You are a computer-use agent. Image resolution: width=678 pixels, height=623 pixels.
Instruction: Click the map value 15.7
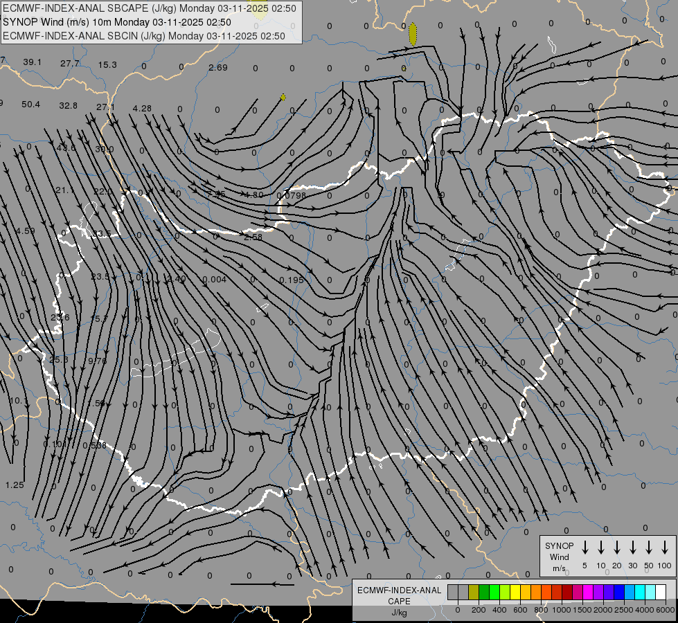(99, 318)
